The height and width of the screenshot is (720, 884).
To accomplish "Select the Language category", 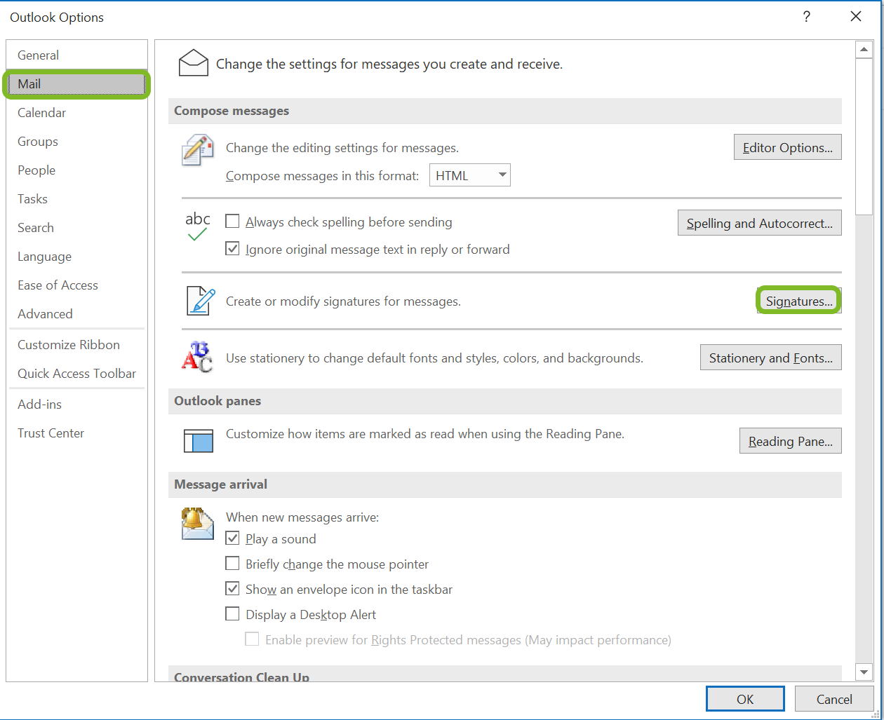I will (76, 256).
